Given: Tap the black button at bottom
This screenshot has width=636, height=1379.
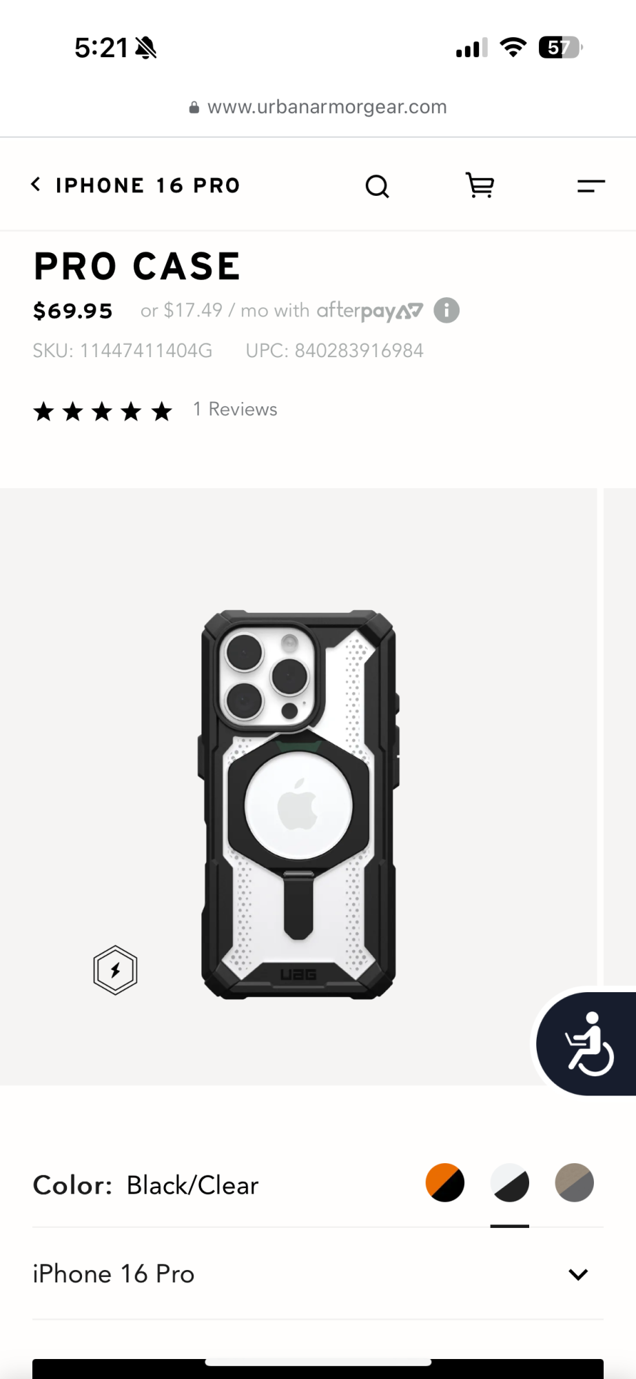Looking at the screenshot, I should (318, 1369).
